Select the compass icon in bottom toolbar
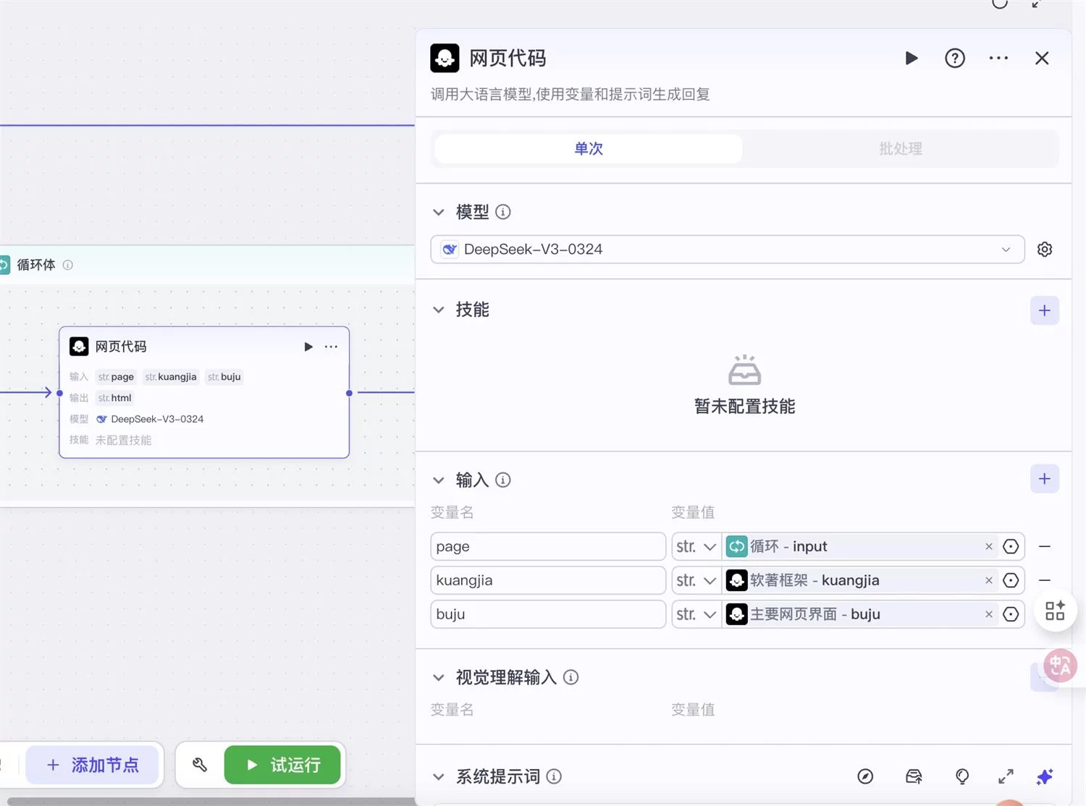The width and height of the screenshot is (1086, 806). [x=866, y=776]
